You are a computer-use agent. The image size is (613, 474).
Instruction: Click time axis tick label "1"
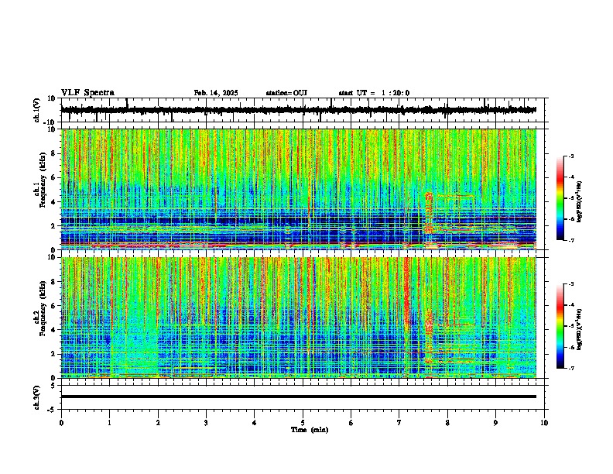109,422
